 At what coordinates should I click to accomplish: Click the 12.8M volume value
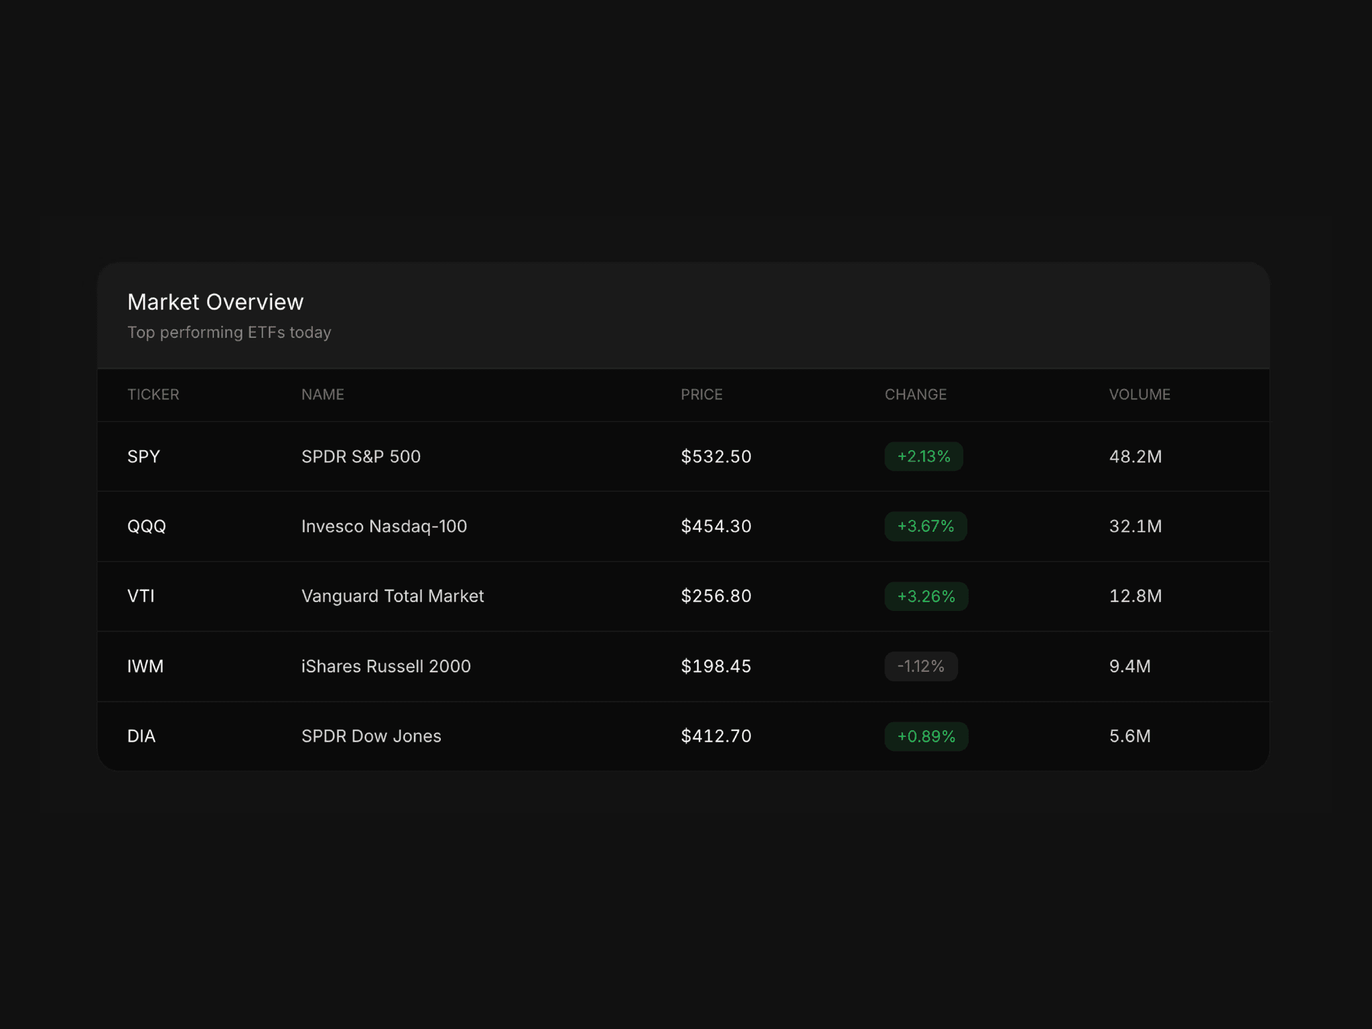coord(1136,596)
